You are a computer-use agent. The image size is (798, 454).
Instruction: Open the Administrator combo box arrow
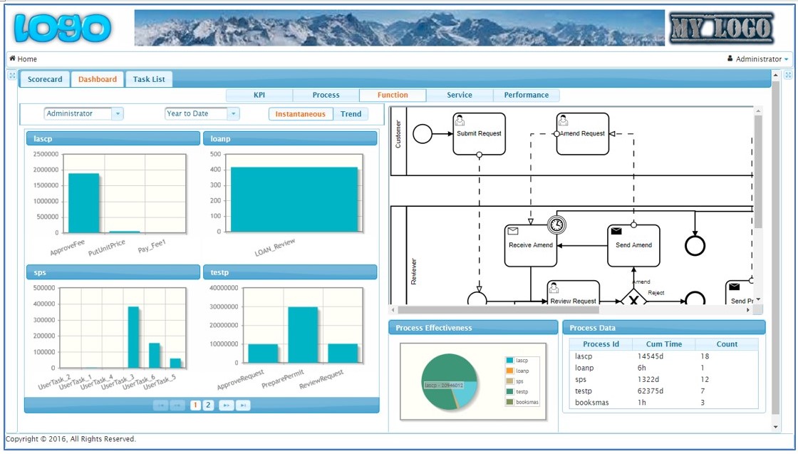coord(118,114)
